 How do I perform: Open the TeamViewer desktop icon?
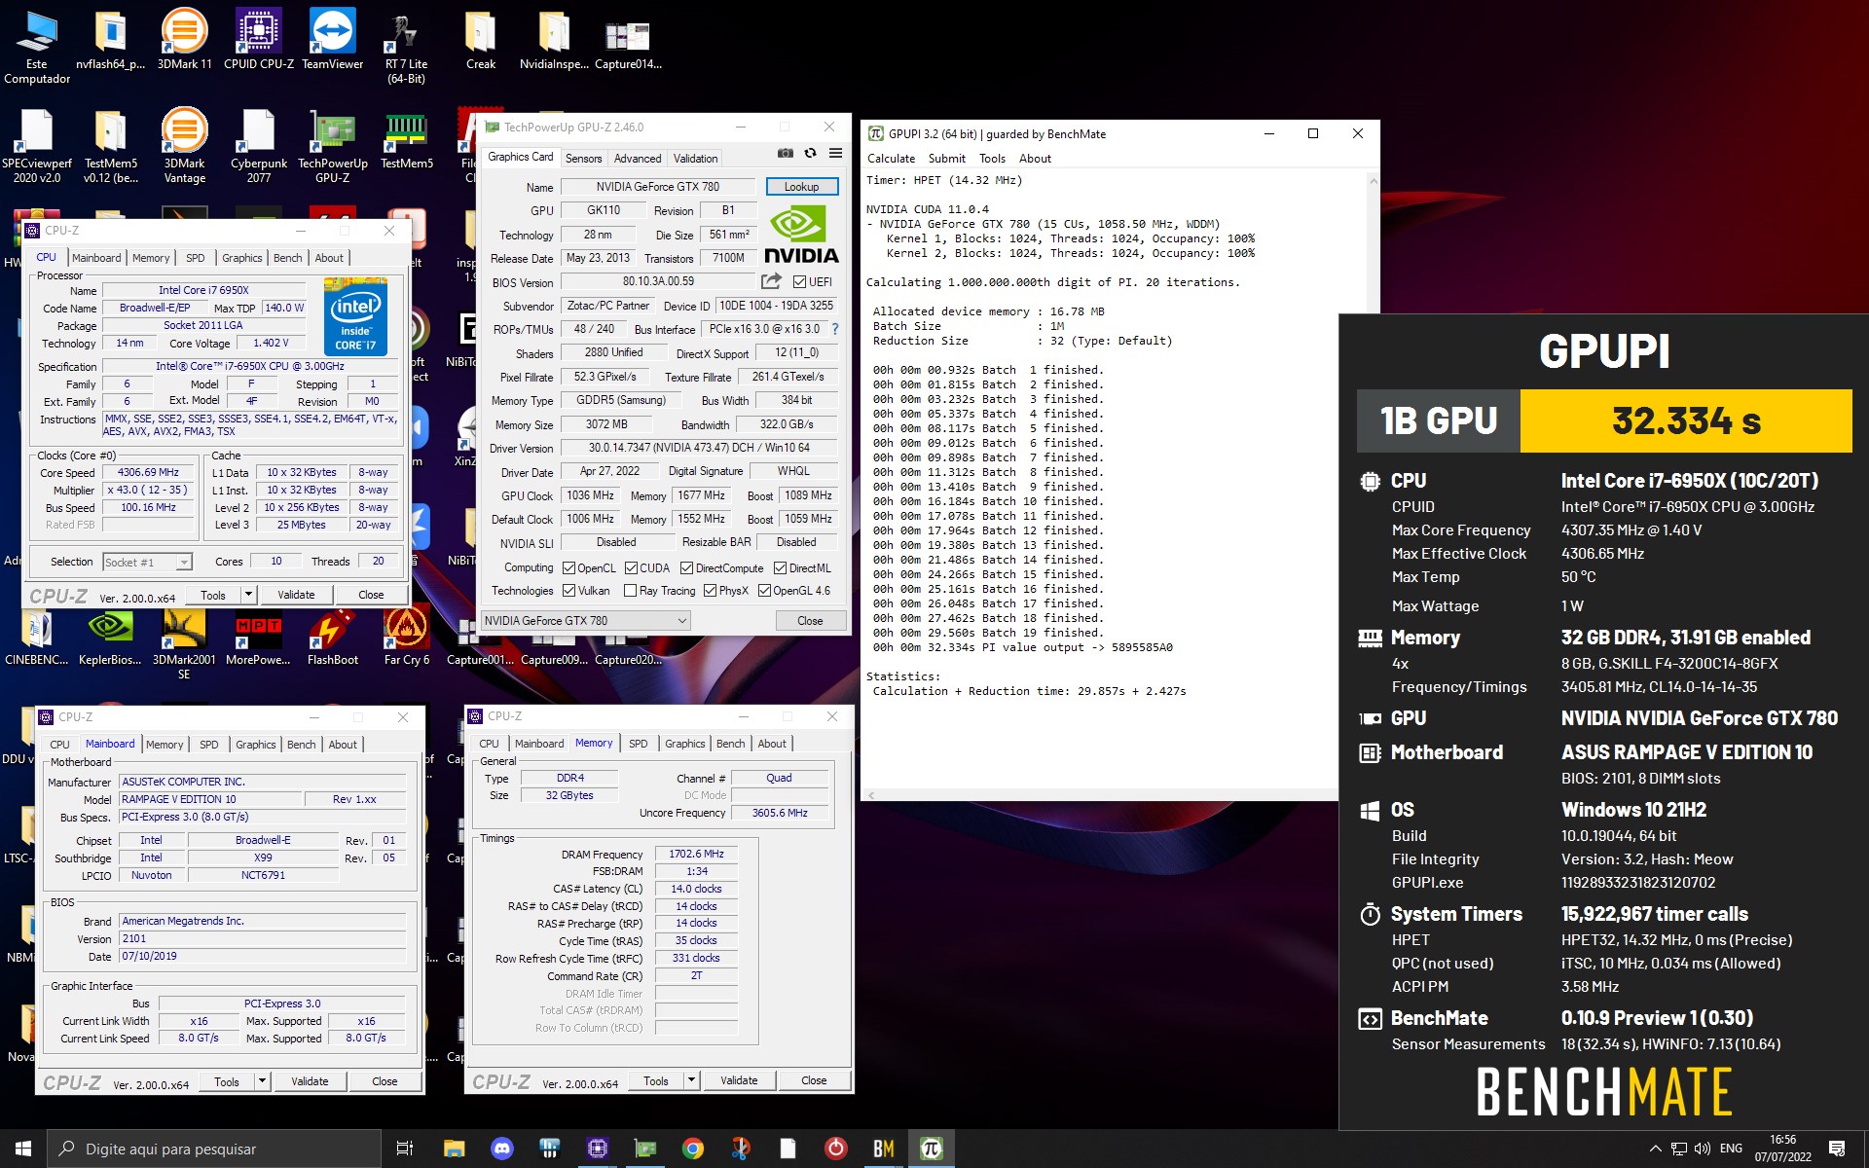(x=332, y=39)
